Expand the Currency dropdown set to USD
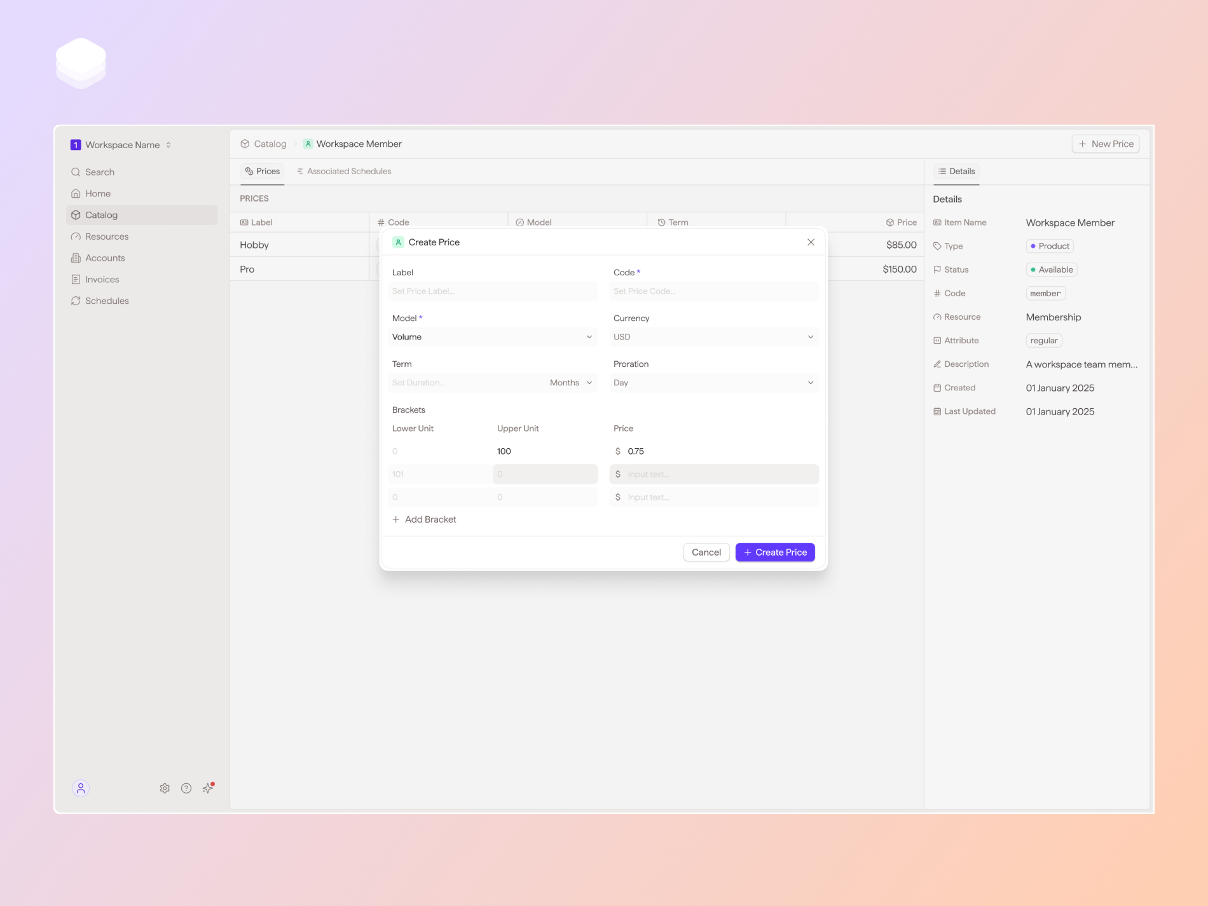Image resolution: width=1208 pixels, height=906 pixels. click(713, 337)
